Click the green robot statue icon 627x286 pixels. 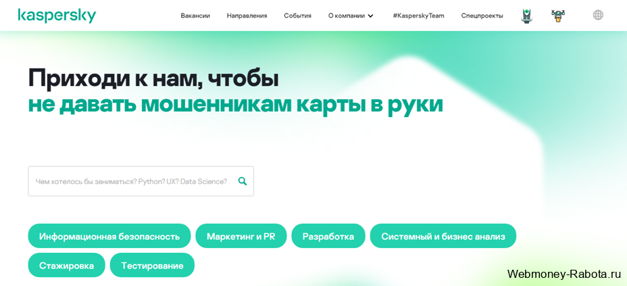click(526, 16)
